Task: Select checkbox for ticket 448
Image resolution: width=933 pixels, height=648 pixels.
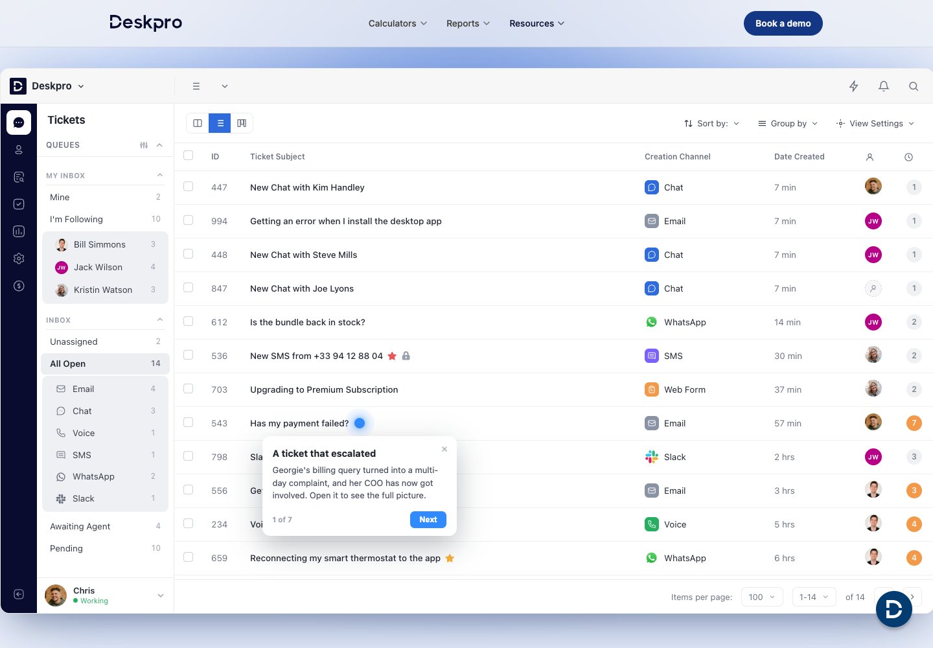Action: coord(189,254)
